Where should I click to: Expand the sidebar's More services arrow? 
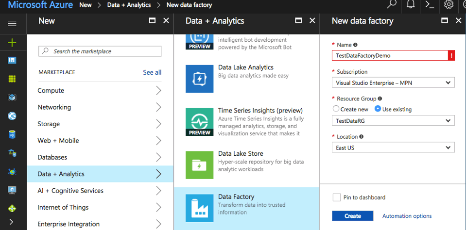tap(12, 222)
